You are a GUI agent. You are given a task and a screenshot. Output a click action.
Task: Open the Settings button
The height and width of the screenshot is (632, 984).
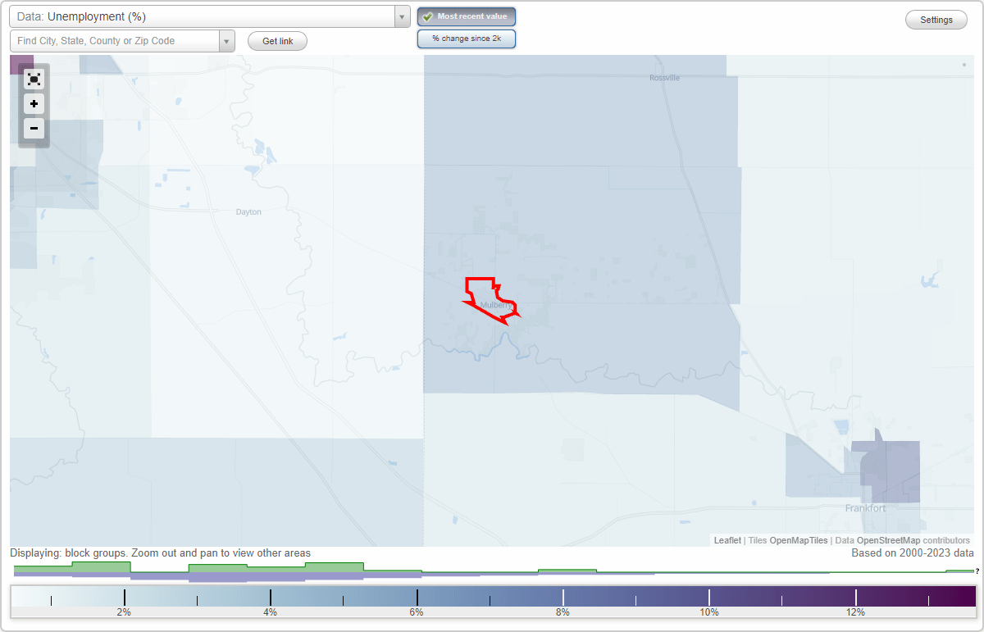[x=936, y=20]
